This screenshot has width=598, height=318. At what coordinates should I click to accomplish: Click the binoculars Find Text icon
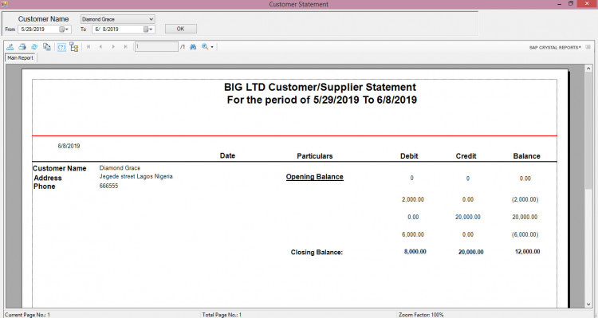pyautogui.click(x=193, y=47)
